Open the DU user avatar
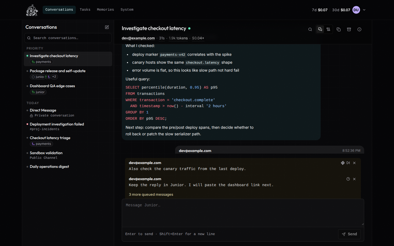Viewport: 394px width, 246px height. click(x=356, y=10)
